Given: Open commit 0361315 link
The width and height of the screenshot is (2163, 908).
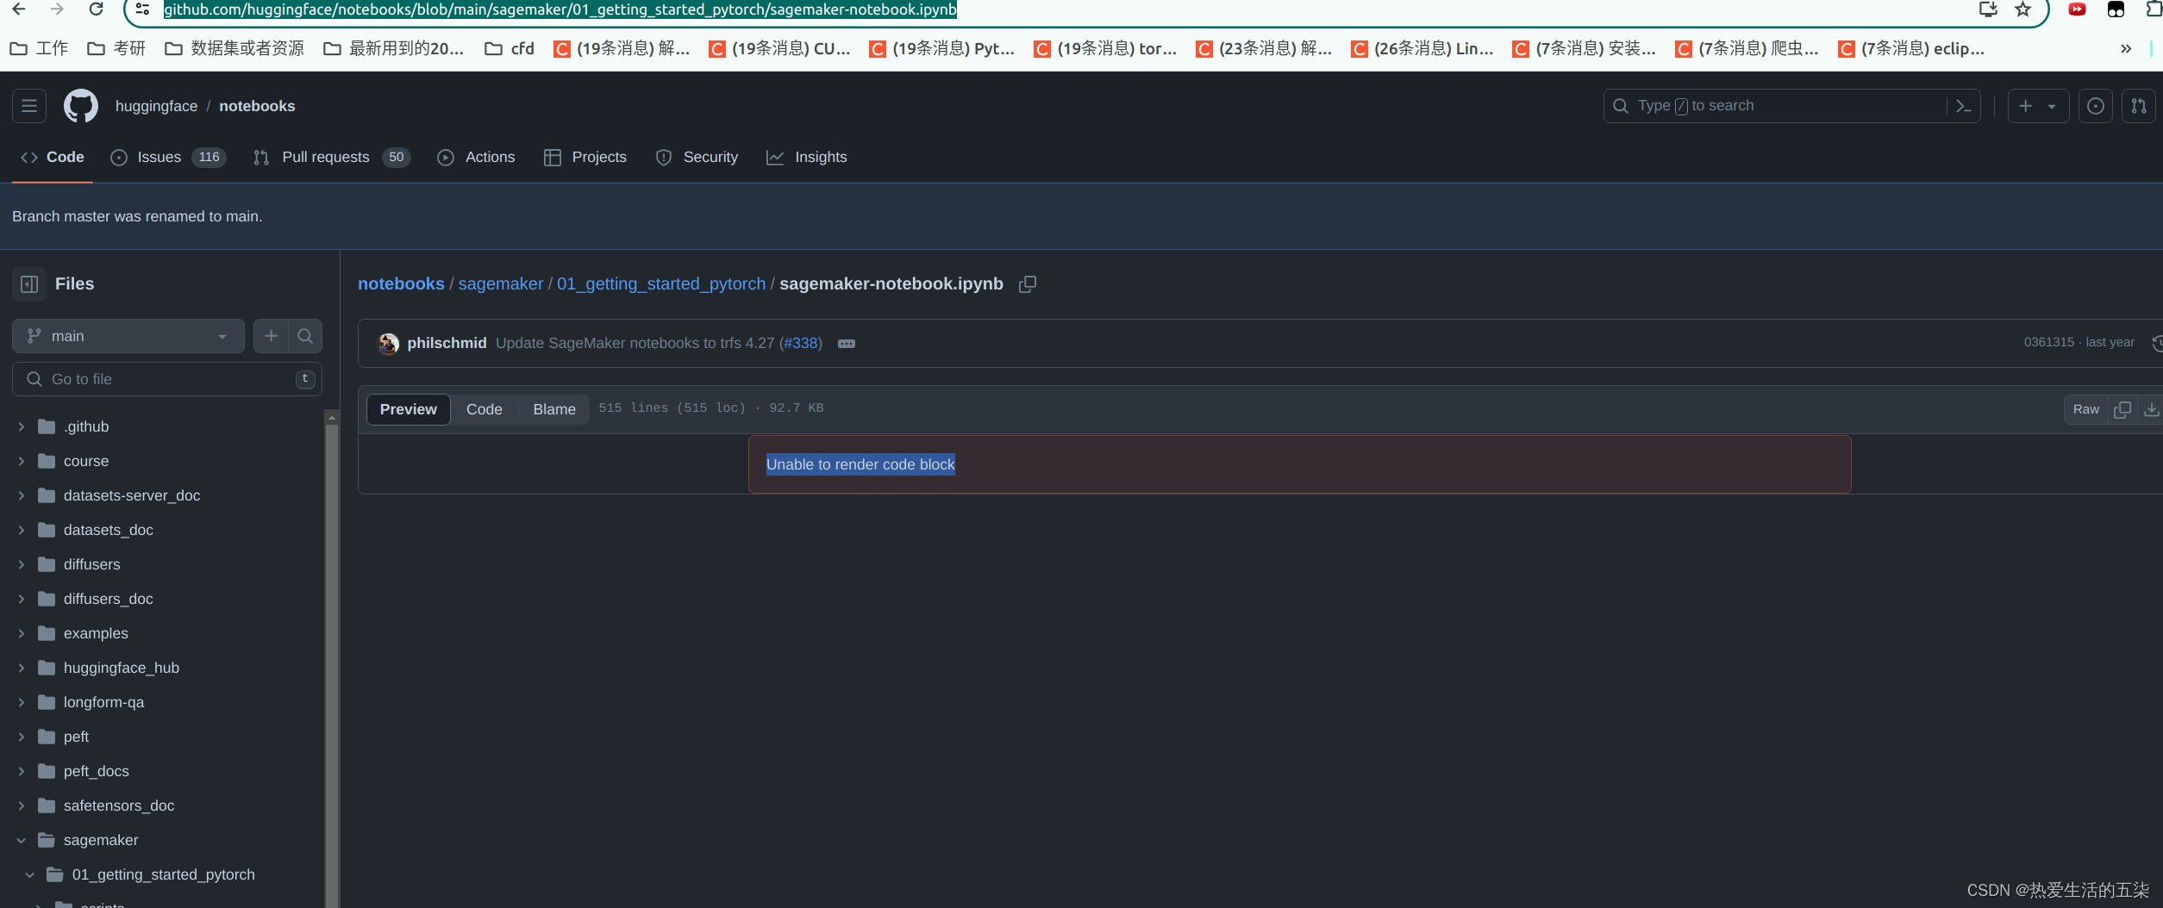Looking at the screenshot, I should pyautogui.click(x=2048, y=342).
